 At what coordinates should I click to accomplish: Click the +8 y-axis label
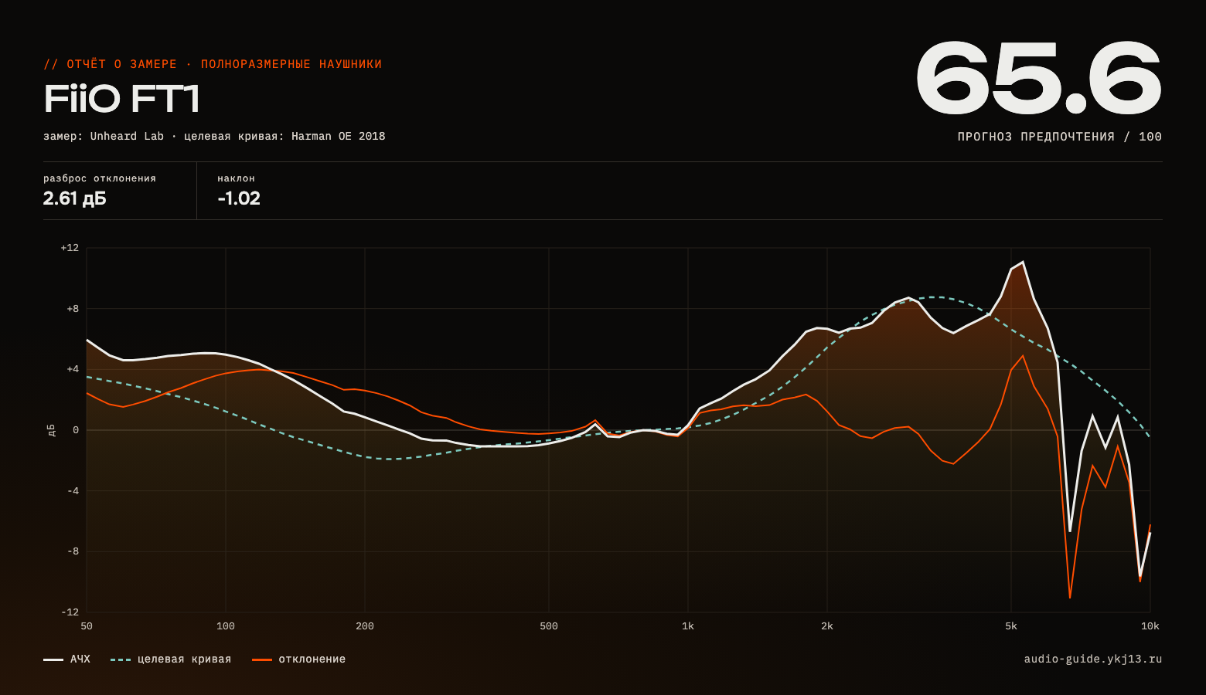pos(73,309)
